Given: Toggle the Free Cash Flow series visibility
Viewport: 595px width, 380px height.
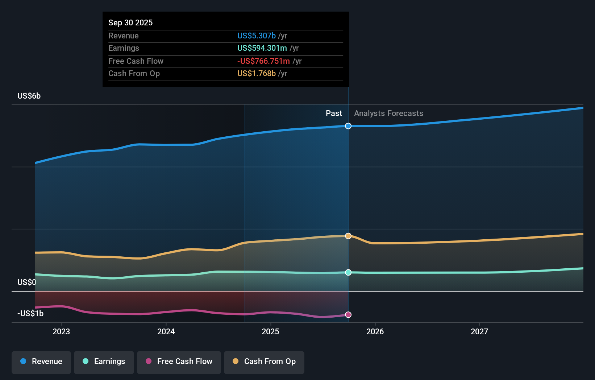Looking at the screenshot, I should [179, 362].
